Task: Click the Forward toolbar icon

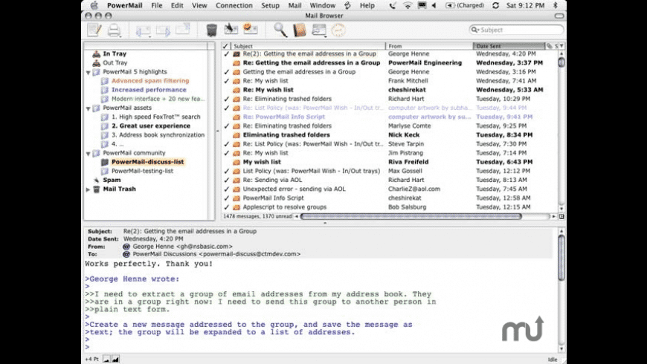Action: tap(163, 31)
